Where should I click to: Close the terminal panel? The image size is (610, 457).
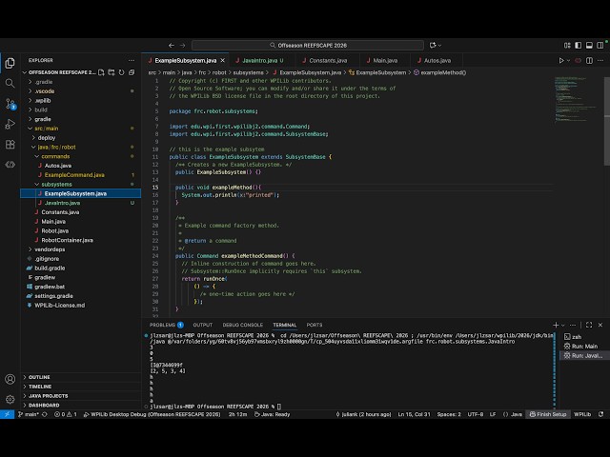(x=600, y=325)
